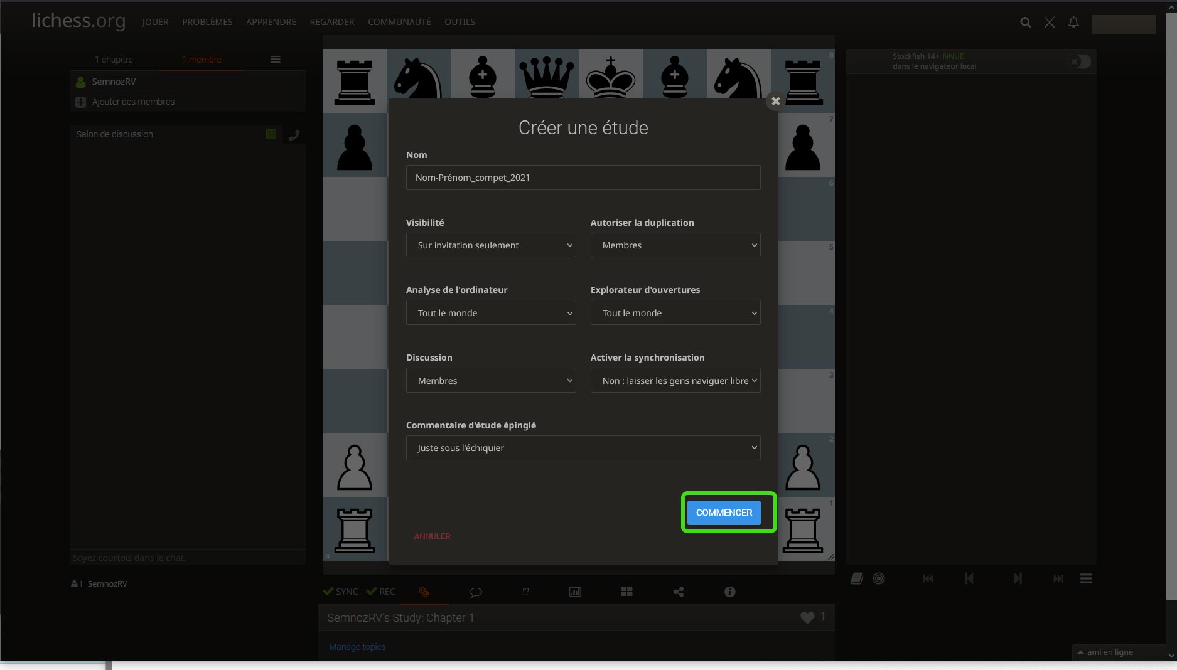Open the study info icon
The width and height of the screenshot is (1177, 670).
coord(729,592)
